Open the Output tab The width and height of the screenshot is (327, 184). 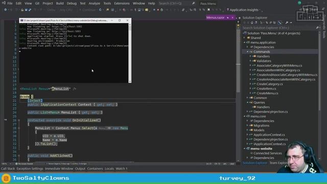pos(80,169)
